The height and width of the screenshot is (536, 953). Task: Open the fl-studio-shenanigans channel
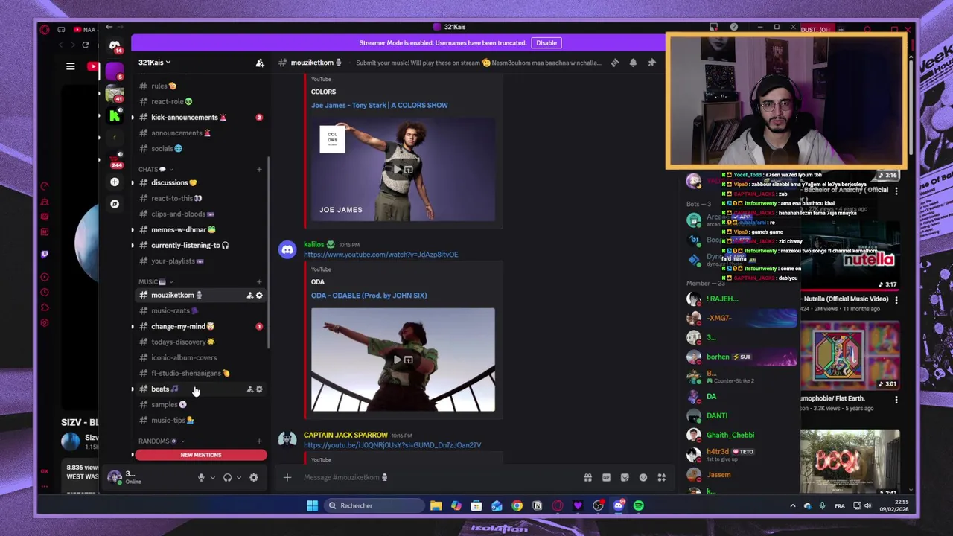coord(200,373)
